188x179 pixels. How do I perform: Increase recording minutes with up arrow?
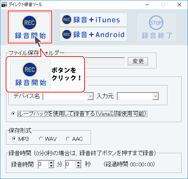pyautogui.click(x=51, y=162)
